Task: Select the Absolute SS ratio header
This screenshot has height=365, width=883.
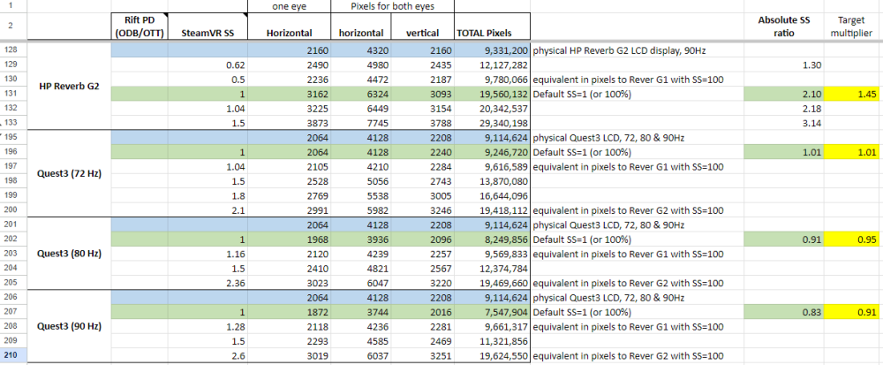Action: coord(783,27)
